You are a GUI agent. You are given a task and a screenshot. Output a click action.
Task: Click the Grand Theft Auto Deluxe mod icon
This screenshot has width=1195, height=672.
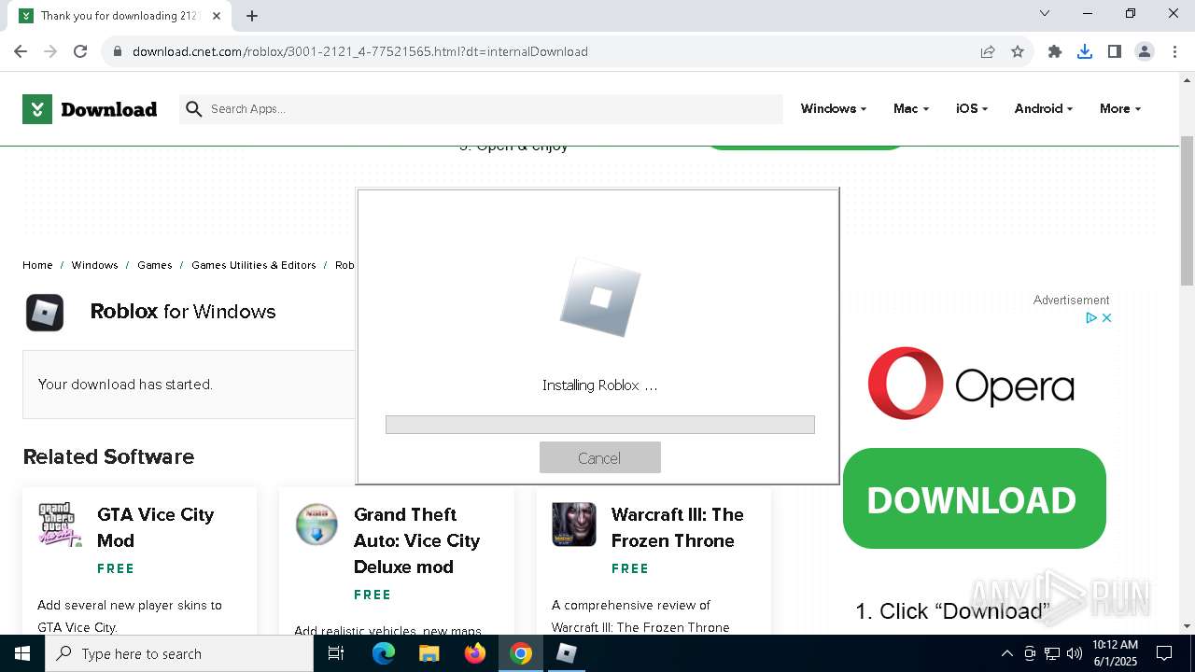(316, 525)
